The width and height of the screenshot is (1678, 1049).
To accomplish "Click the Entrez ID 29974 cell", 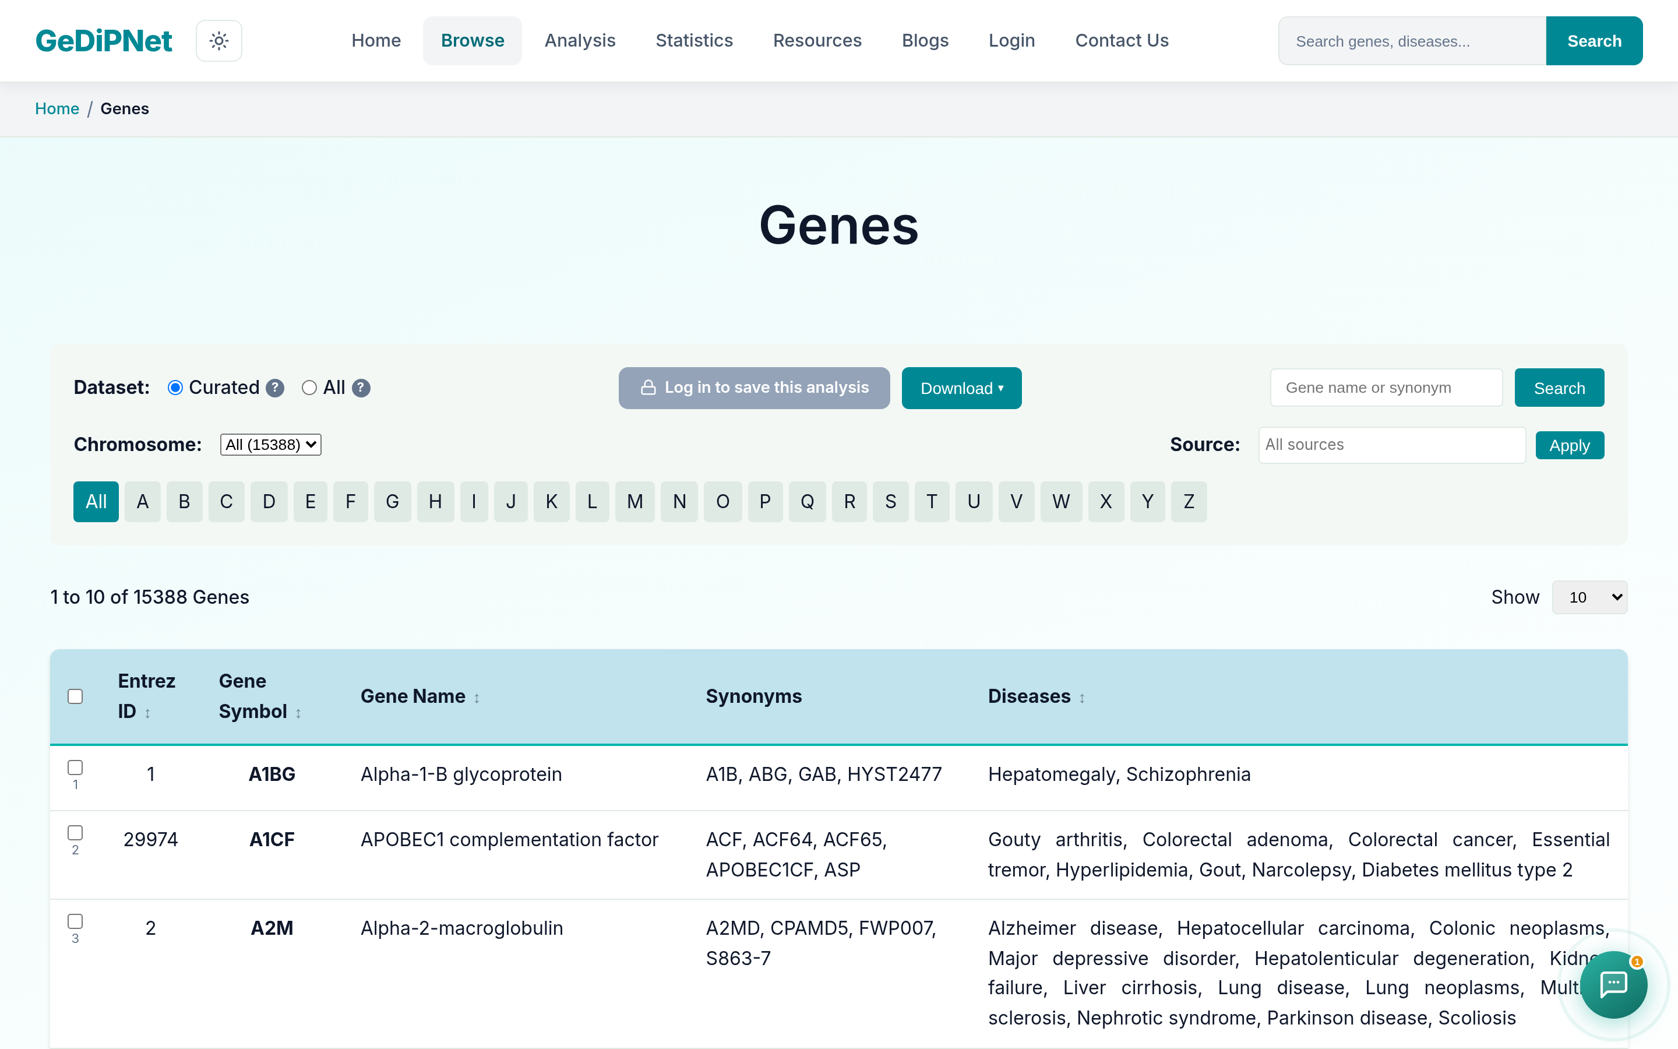I will pyautogui.click(x=150, y=839).
